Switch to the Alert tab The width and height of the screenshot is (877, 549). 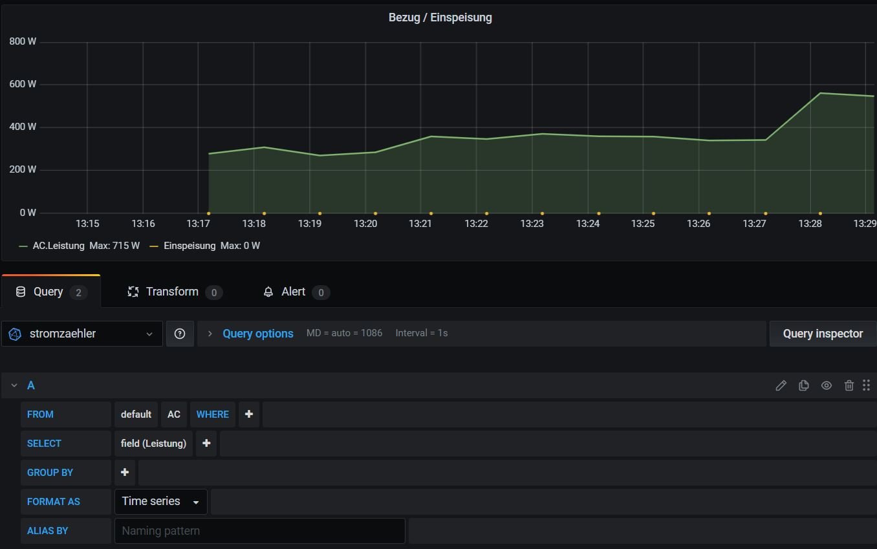[x=293, y=292]
